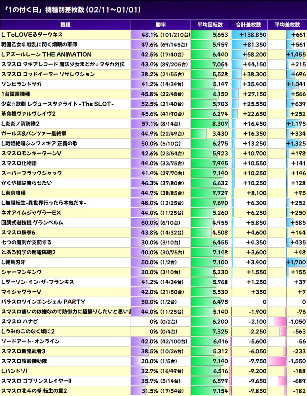
Task: Select スマスロ痛いのは嫌なので machine name
Action: [66, 312]
